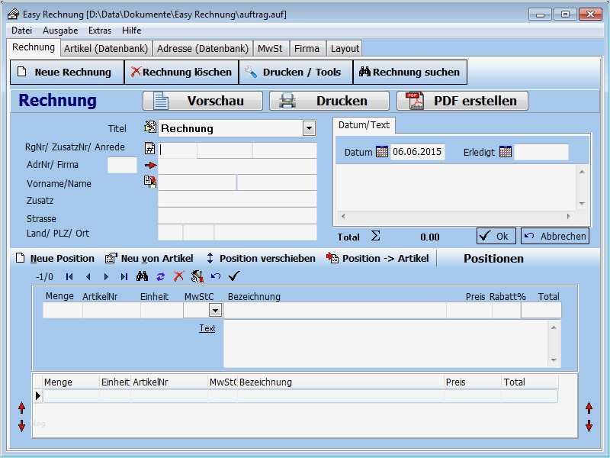The image size is (610, 458).
Task: Switch to the Adresse (Datenbank) tab
Action: 203,47
